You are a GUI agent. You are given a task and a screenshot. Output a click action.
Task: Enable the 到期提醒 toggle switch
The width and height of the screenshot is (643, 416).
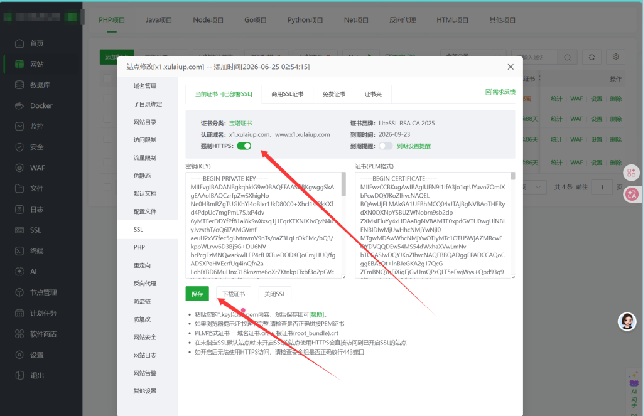click(x=386, y=146)
